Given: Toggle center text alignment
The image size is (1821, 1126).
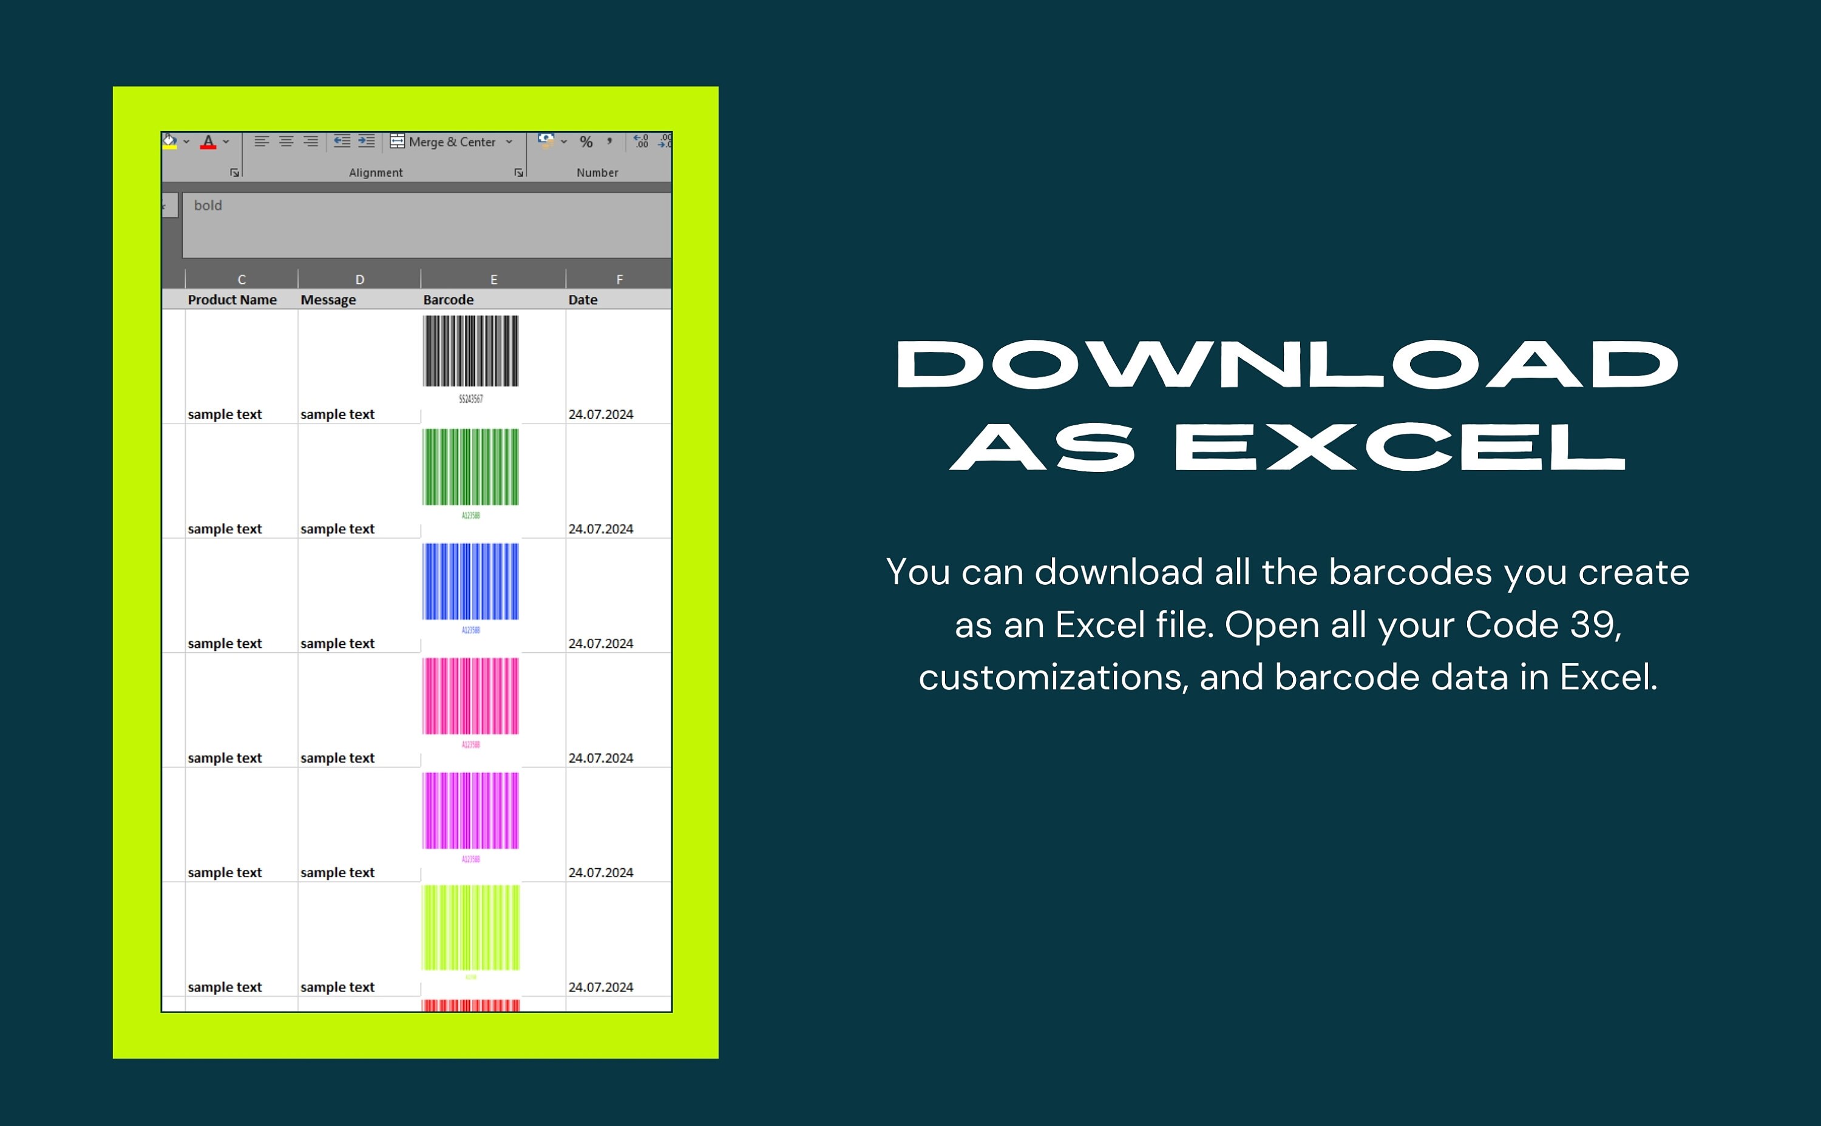Looking at the screenshot, I should click(x=287, y=141).
